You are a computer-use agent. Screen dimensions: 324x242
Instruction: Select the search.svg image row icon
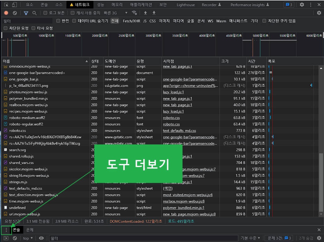[x=6, y=150]
